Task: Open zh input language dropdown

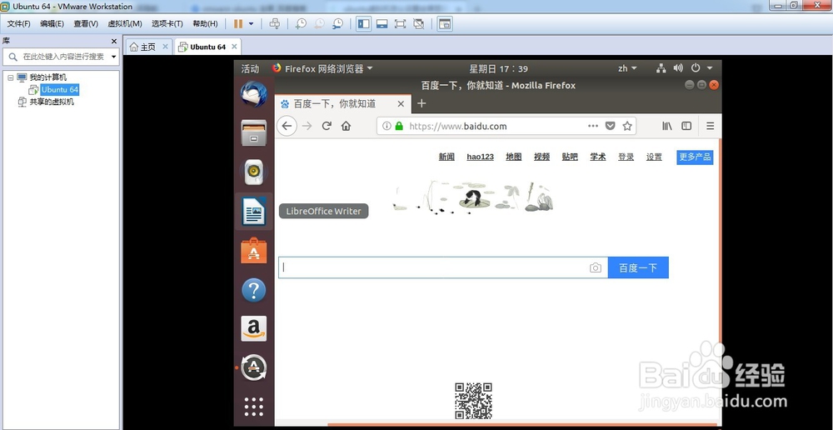Action: (x=627, y=68)
